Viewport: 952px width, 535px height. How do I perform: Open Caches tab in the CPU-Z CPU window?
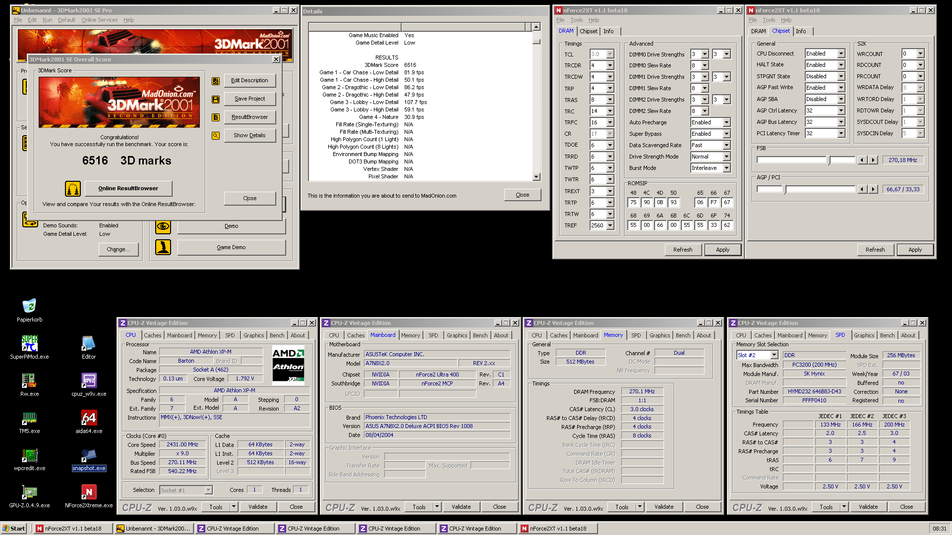tap(153, 335)
